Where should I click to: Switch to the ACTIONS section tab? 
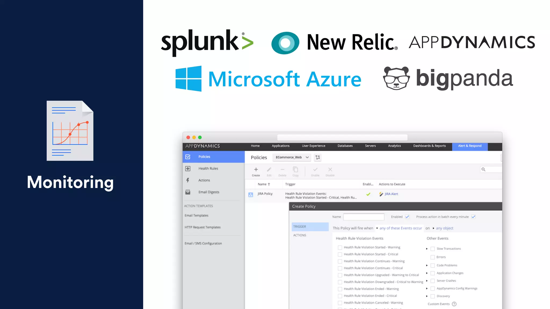[x=300, y=235]
